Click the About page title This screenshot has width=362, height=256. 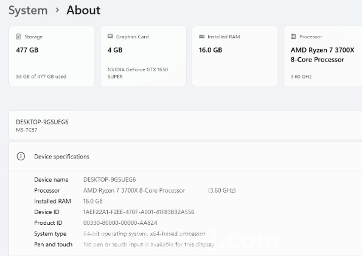(83, 10)
